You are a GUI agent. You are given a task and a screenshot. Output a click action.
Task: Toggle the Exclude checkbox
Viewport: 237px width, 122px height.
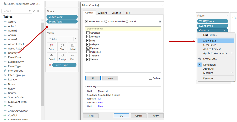click(x=151, y=78)
